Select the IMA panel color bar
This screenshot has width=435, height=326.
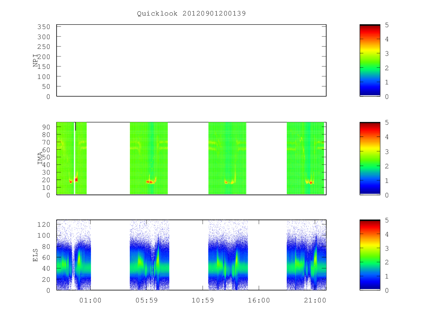(x=370, y=158)
